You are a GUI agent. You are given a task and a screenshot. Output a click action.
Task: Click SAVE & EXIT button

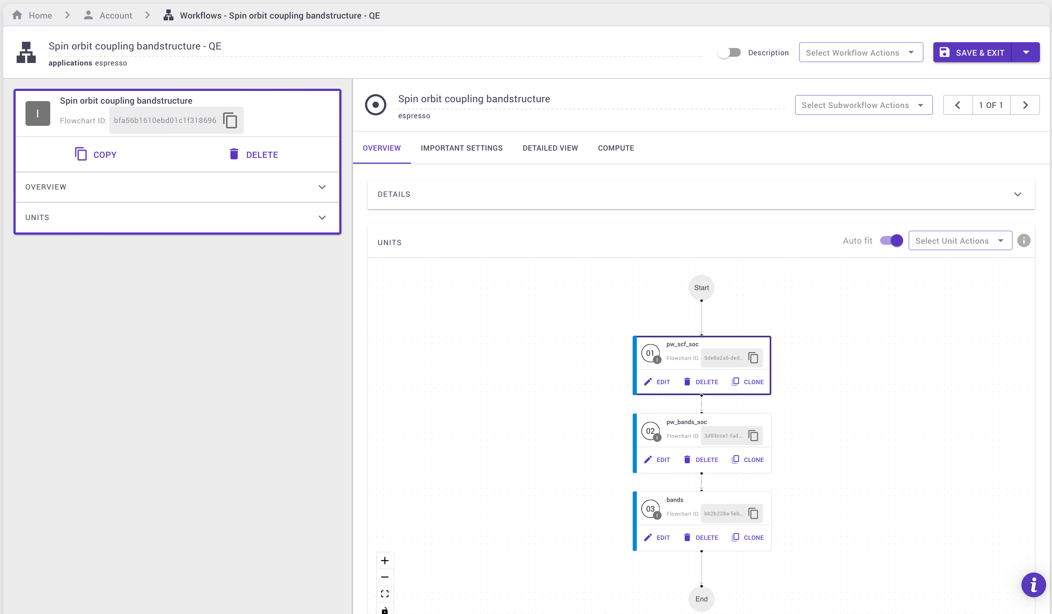coord(972,52)
